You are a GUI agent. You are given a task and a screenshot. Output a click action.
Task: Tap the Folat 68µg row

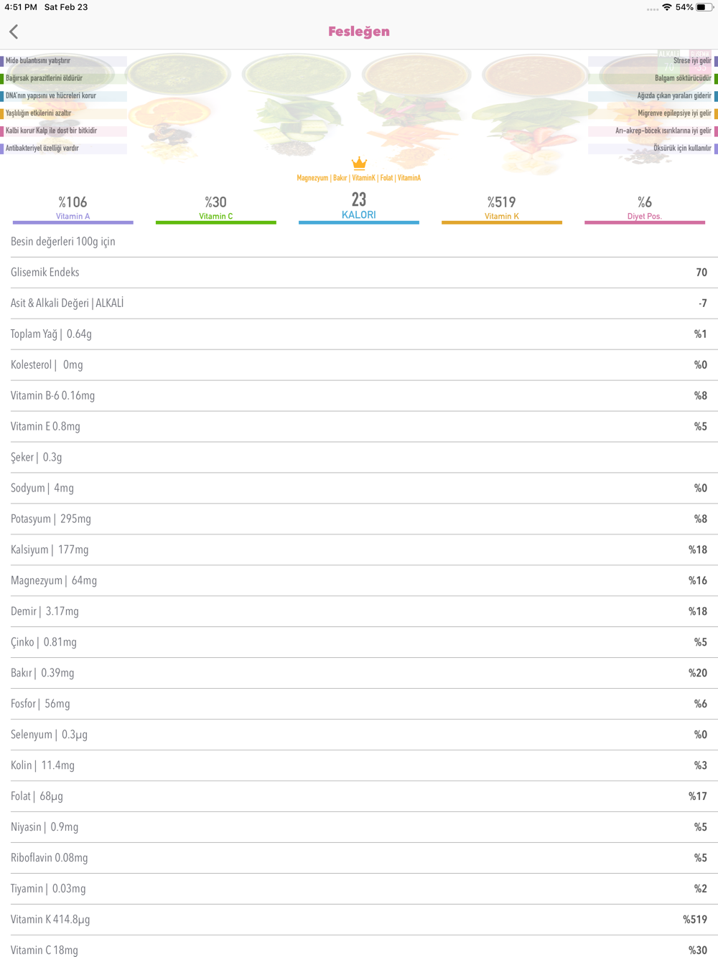[x=359, y=796]
